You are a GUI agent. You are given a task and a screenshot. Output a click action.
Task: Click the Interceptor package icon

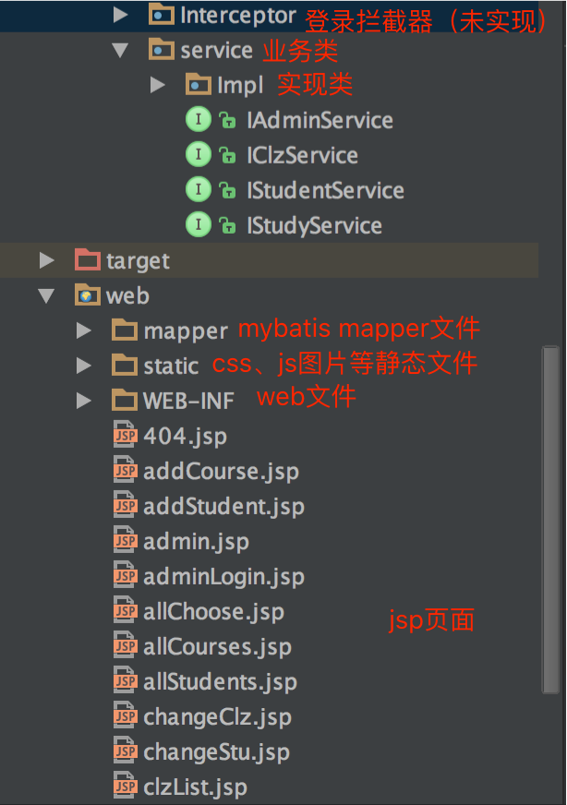pyautogui.click(x=160, y=15)
